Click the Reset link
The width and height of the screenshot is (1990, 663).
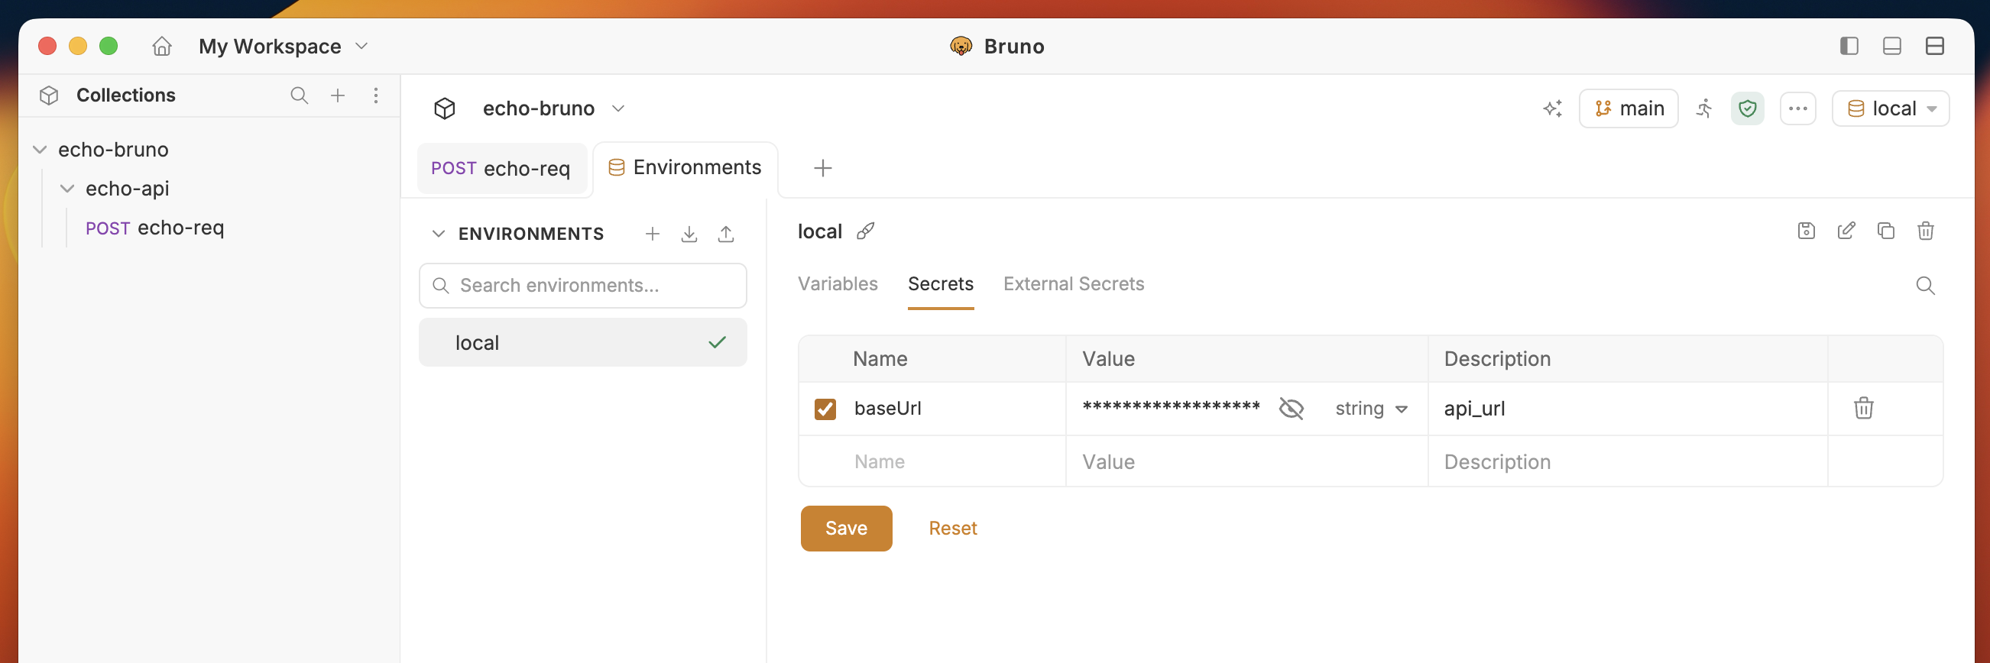coord(952,529)
